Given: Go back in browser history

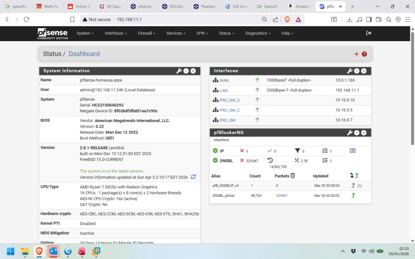Looking at the screenshot, I should [7, 19].
